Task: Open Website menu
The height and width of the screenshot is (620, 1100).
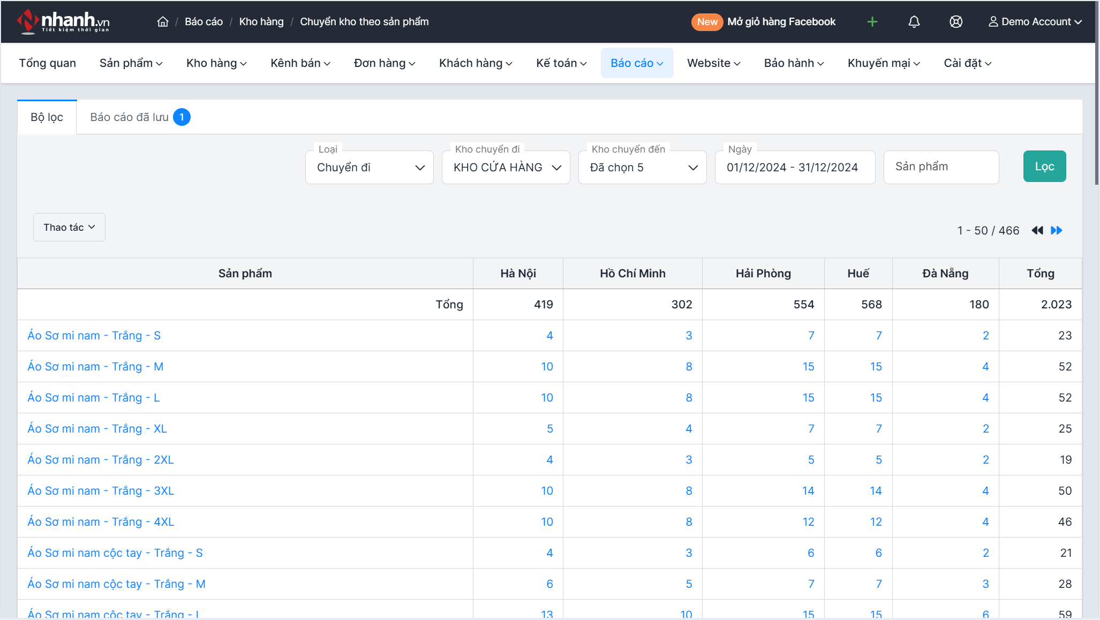Action: click(714, 63)
